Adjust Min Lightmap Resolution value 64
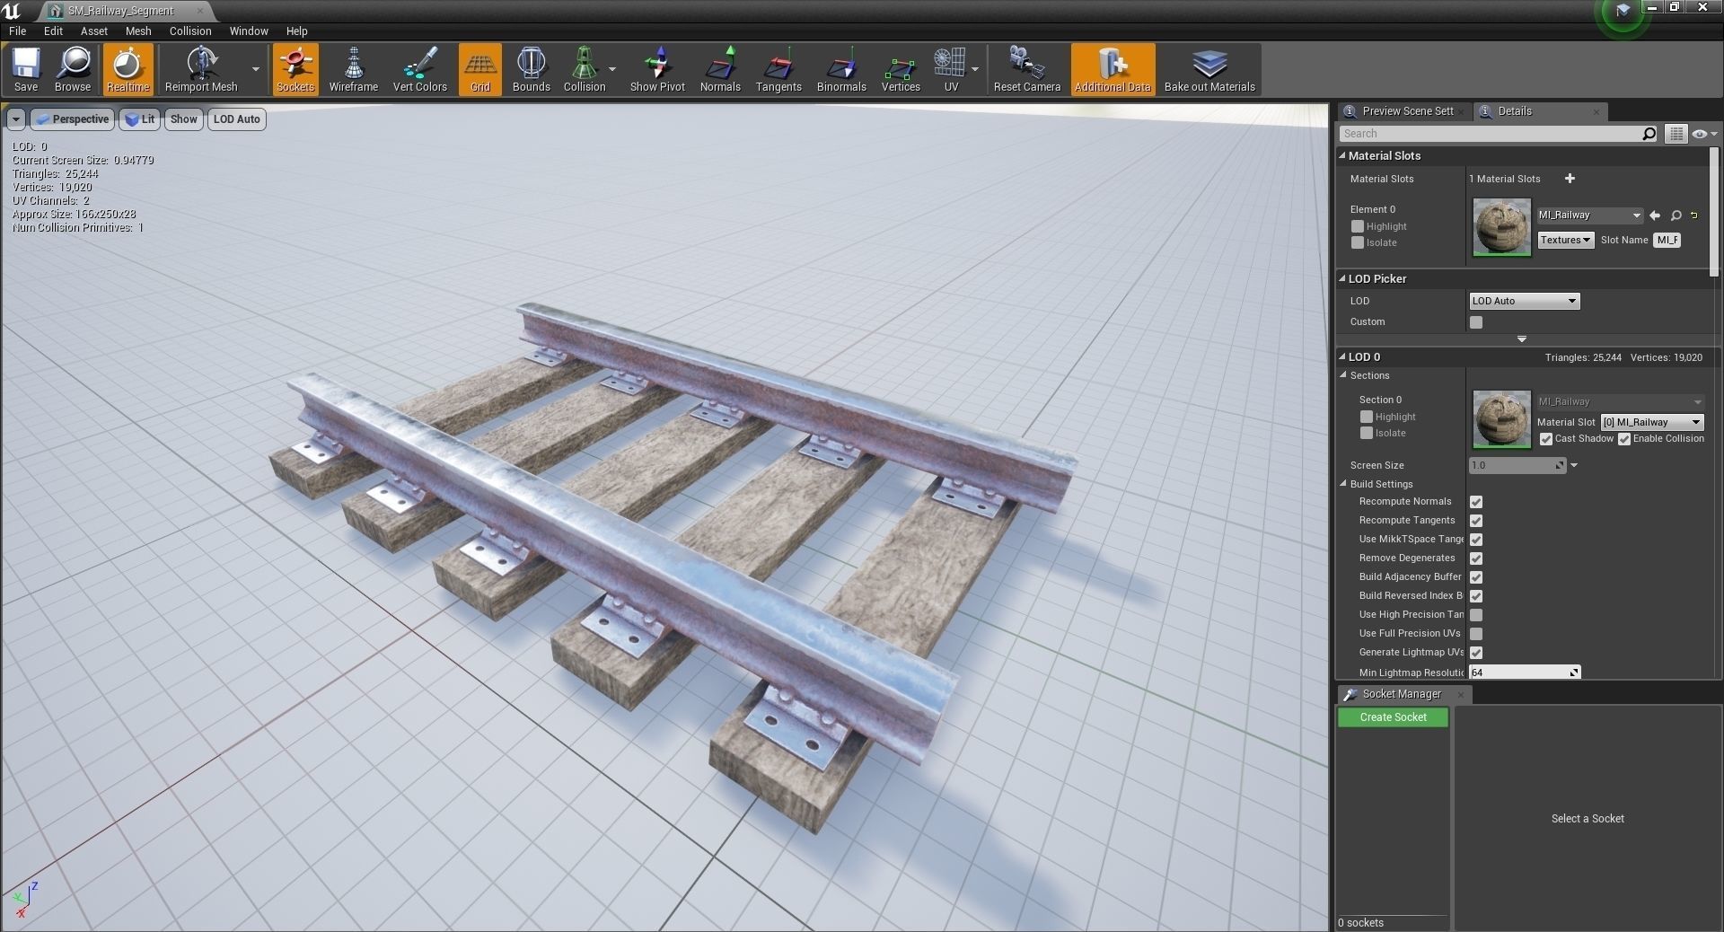The image size is (1724, 932). tap(1525, 673)
